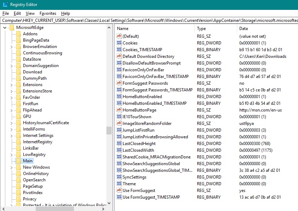Click the Download folder icon in tree
The width and height of the screenshot is (298, 211).
click(18, 72)
